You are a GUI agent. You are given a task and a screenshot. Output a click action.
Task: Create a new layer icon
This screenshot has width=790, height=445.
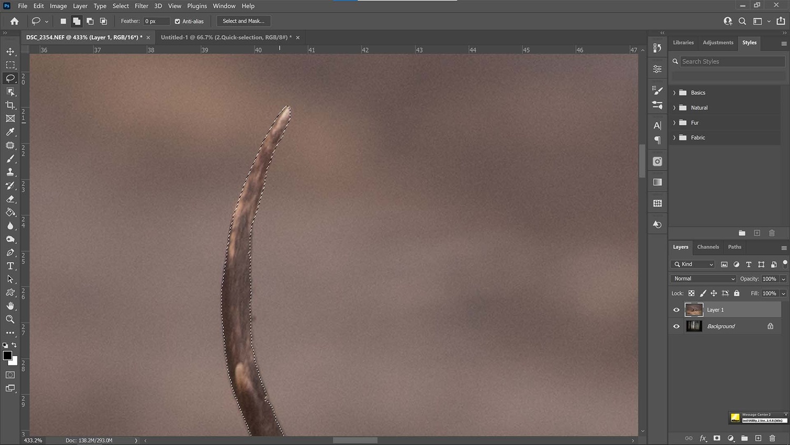point(758,438)
